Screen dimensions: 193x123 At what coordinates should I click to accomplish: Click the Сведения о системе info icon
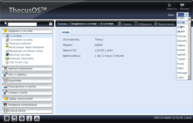[x=5, y=31]
